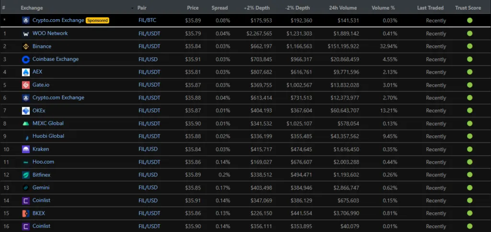Click the Kraken logo icon

pyautogui.click(x=26, y=149)
